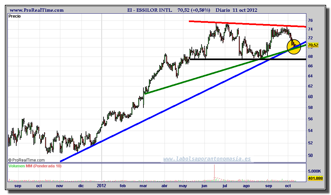This screenshot has height=195, width=331.
Task: Click the 54 price axis label
Action: pyautogui.click(x=310, y=131)
